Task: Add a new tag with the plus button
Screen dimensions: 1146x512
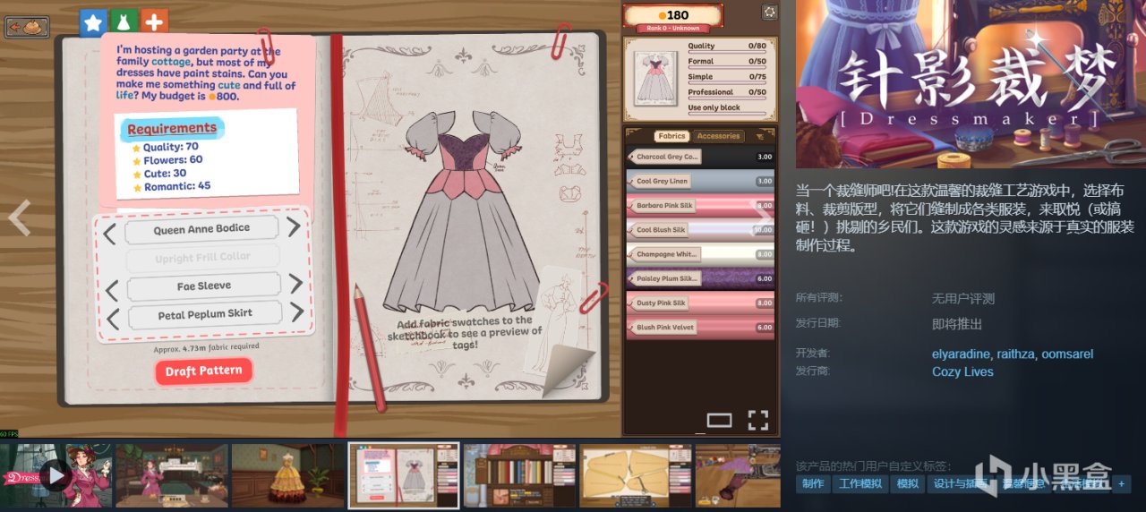Action: pos(1122,483)
